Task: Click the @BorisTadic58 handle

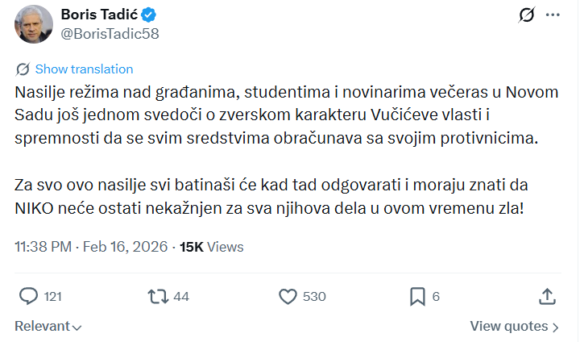Action: pyautogui.click(x=105, y=35)
